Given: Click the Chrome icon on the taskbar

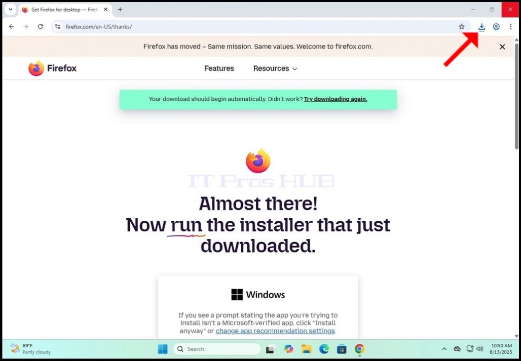Looking at the screenshot, I should click(359, 349).
